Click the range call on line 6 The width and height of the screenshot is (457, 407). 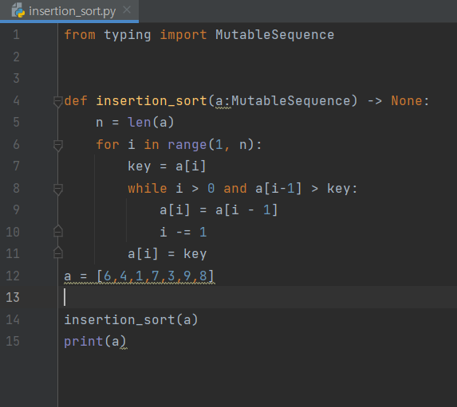187,145
